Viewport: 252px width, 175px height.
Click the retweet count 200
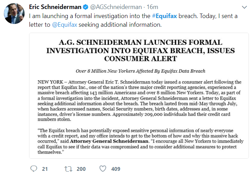coord(81,169)
